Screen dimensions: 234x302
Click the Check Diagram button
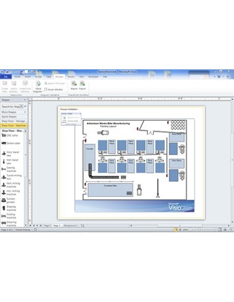pos(38,86)
